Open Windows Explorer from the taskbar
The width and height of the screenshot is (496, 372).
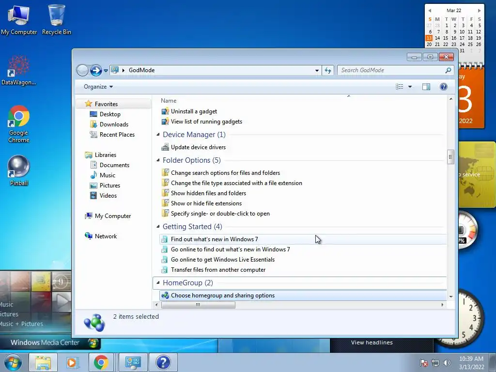click(43, 362)
